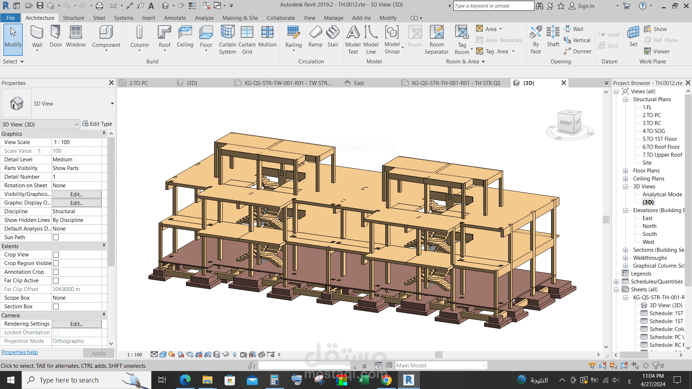Select the Mullion tool
The image size is (692, 389).
267,37
